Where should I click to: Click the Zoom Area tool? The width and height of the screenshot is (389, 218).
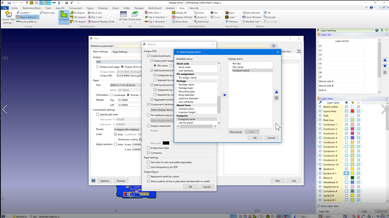[x=179, y=22]
